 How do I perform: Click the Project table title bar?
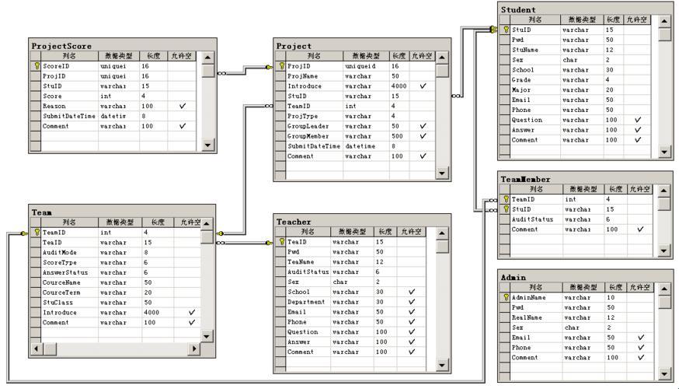(362, 46)
